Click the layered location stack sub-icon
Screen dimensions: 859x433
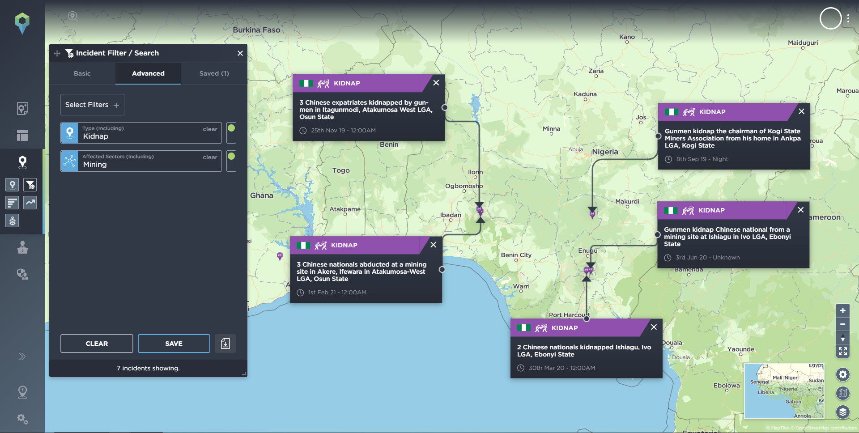(13, 221)
